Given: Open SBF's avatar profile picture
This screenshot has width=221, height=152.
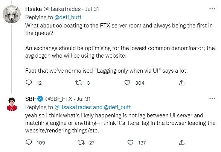Looking at the screenshot, I should coord(12,104).
